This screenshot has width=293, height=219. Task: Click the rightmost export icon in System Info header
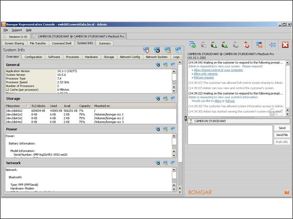coord(178,50)
